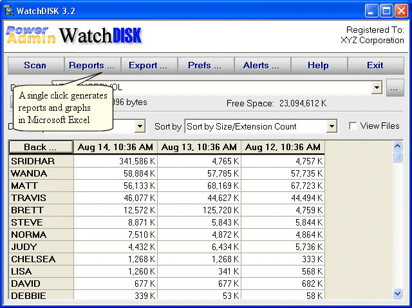412x308 pixels.
Task: Click the scrollbar thumb
Action: click(397, 157)
